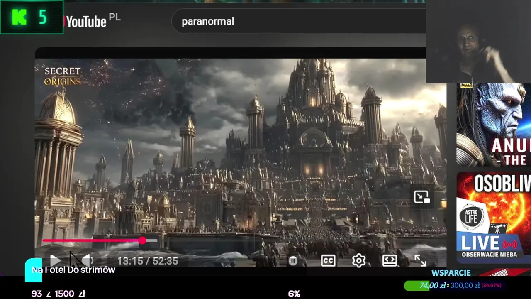Turn on subtitles with the CC button
Screen dimensions: 531x299
point(328,261)
